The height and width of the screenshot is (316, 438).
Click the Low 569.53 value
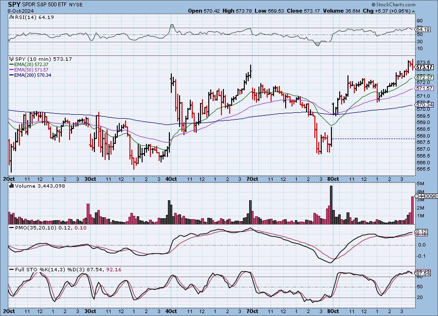point(269,11)
